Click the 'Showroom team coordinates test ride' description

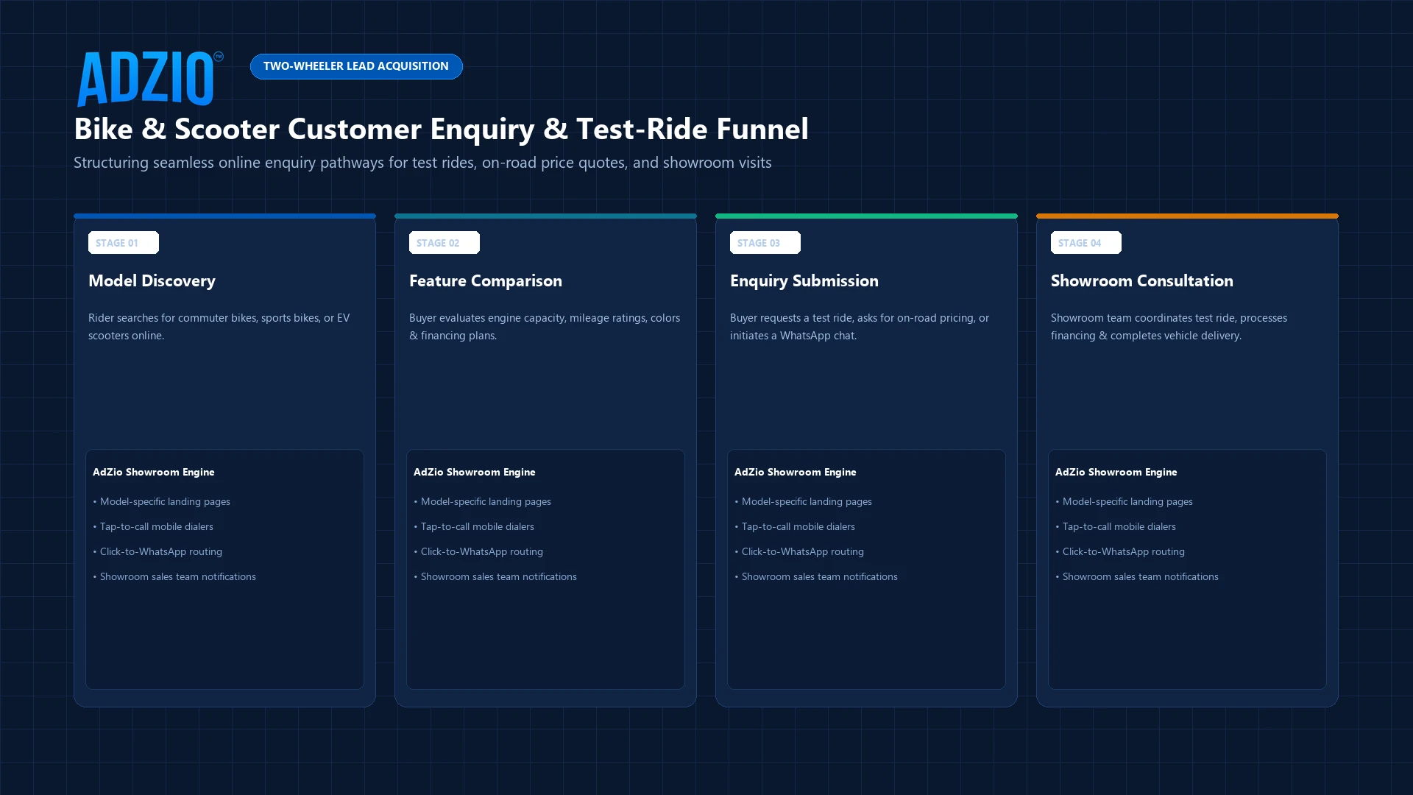[1169, 327]
